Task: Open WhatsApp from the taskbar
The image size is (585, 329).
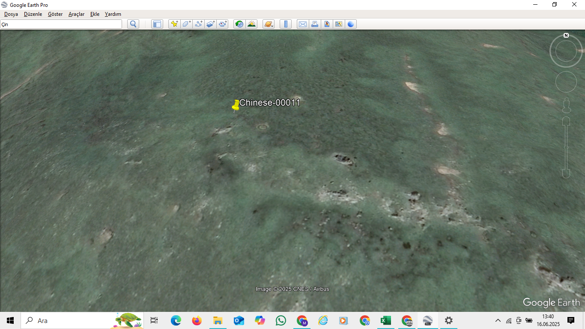Action: pos(281,320)
